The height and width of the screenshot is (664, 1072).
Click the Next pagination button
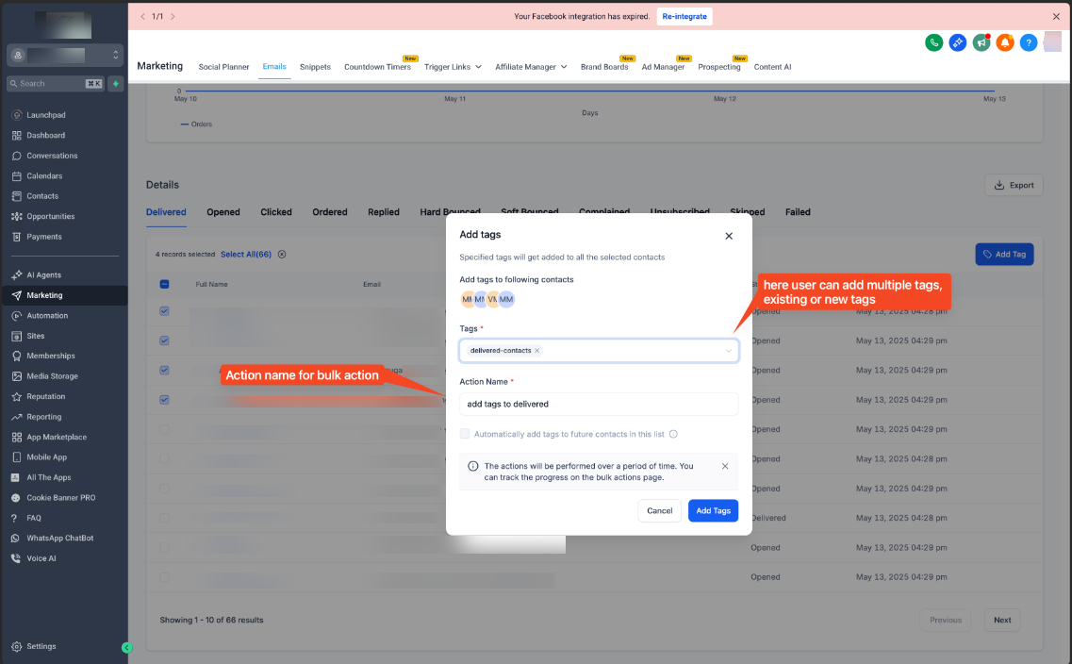point(1002,621)
